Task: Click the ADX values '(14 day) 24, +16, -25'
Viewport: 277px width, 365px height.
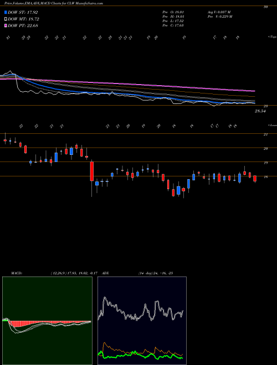Action: 156,273
